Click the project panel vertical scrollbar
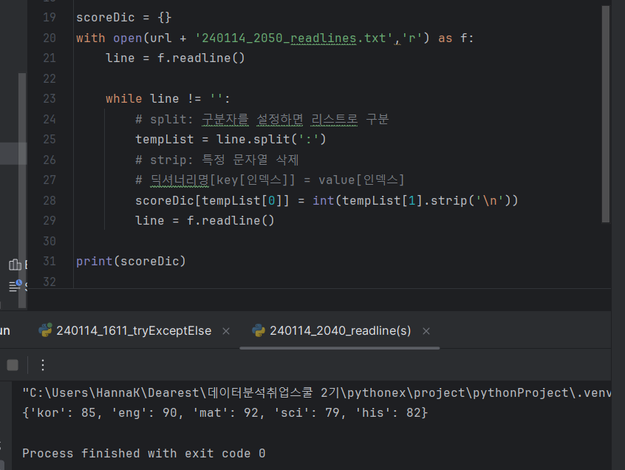The image size is (625, 470). (x=22, y=191)
